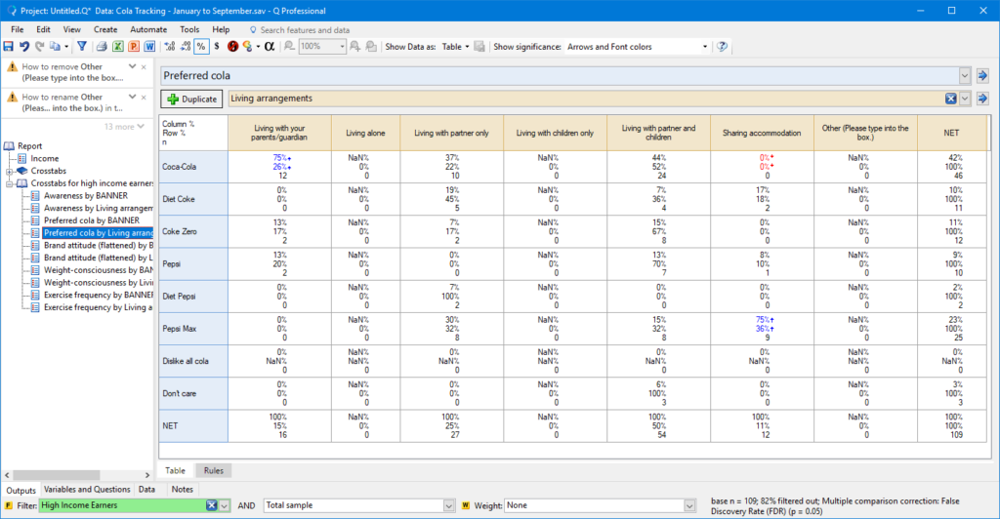Screen dimensions: 1000x519
Task: Open the Preferred cola question dropdown
Action: (964, 76)
